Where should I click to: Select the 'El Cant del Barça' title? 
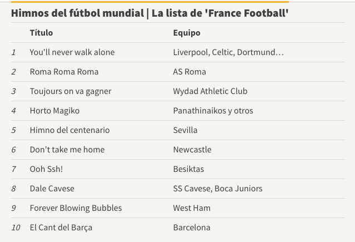pos(61,228)
